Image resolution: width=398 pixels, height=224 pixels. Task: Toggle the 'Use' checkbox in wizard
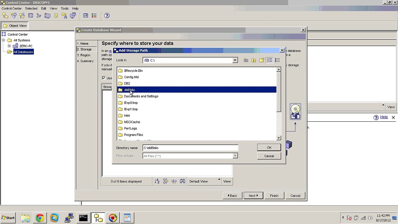pyautogui.click(x=104, y=78)
